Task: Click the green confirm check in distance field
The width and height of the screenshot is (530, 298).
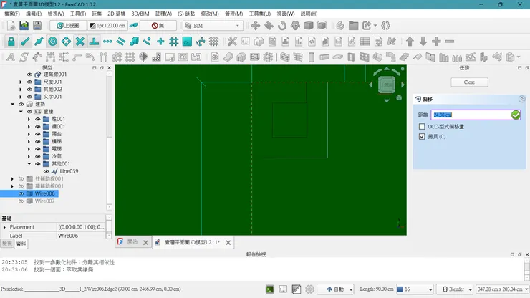Action: coord(516,115)
